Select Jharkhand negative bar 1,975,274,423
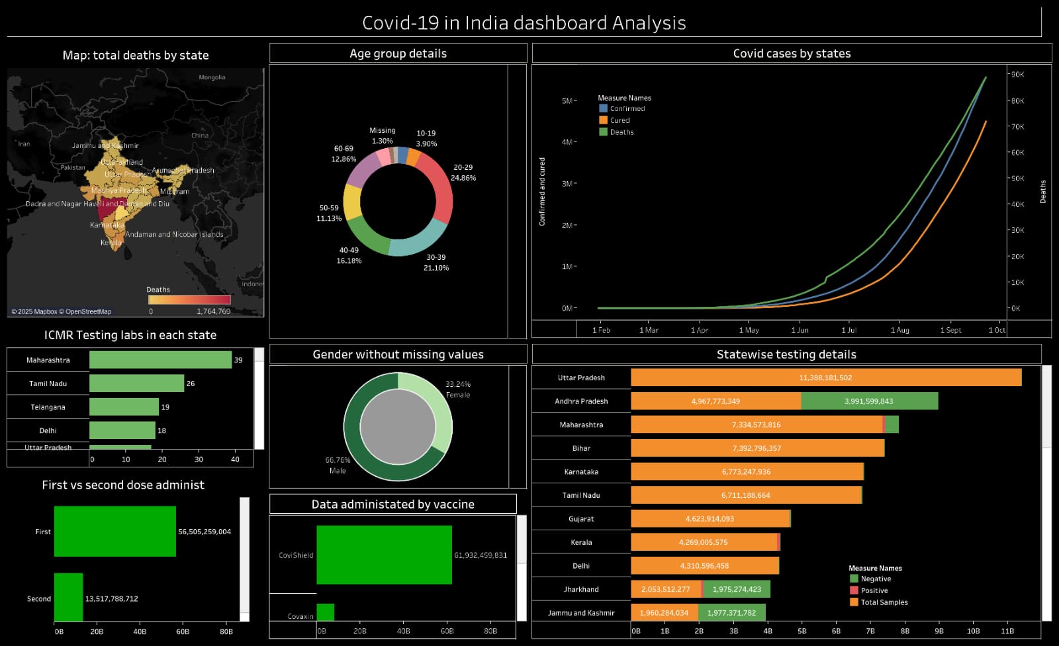Screen dimensions: 1059x646 click(737, 589)
